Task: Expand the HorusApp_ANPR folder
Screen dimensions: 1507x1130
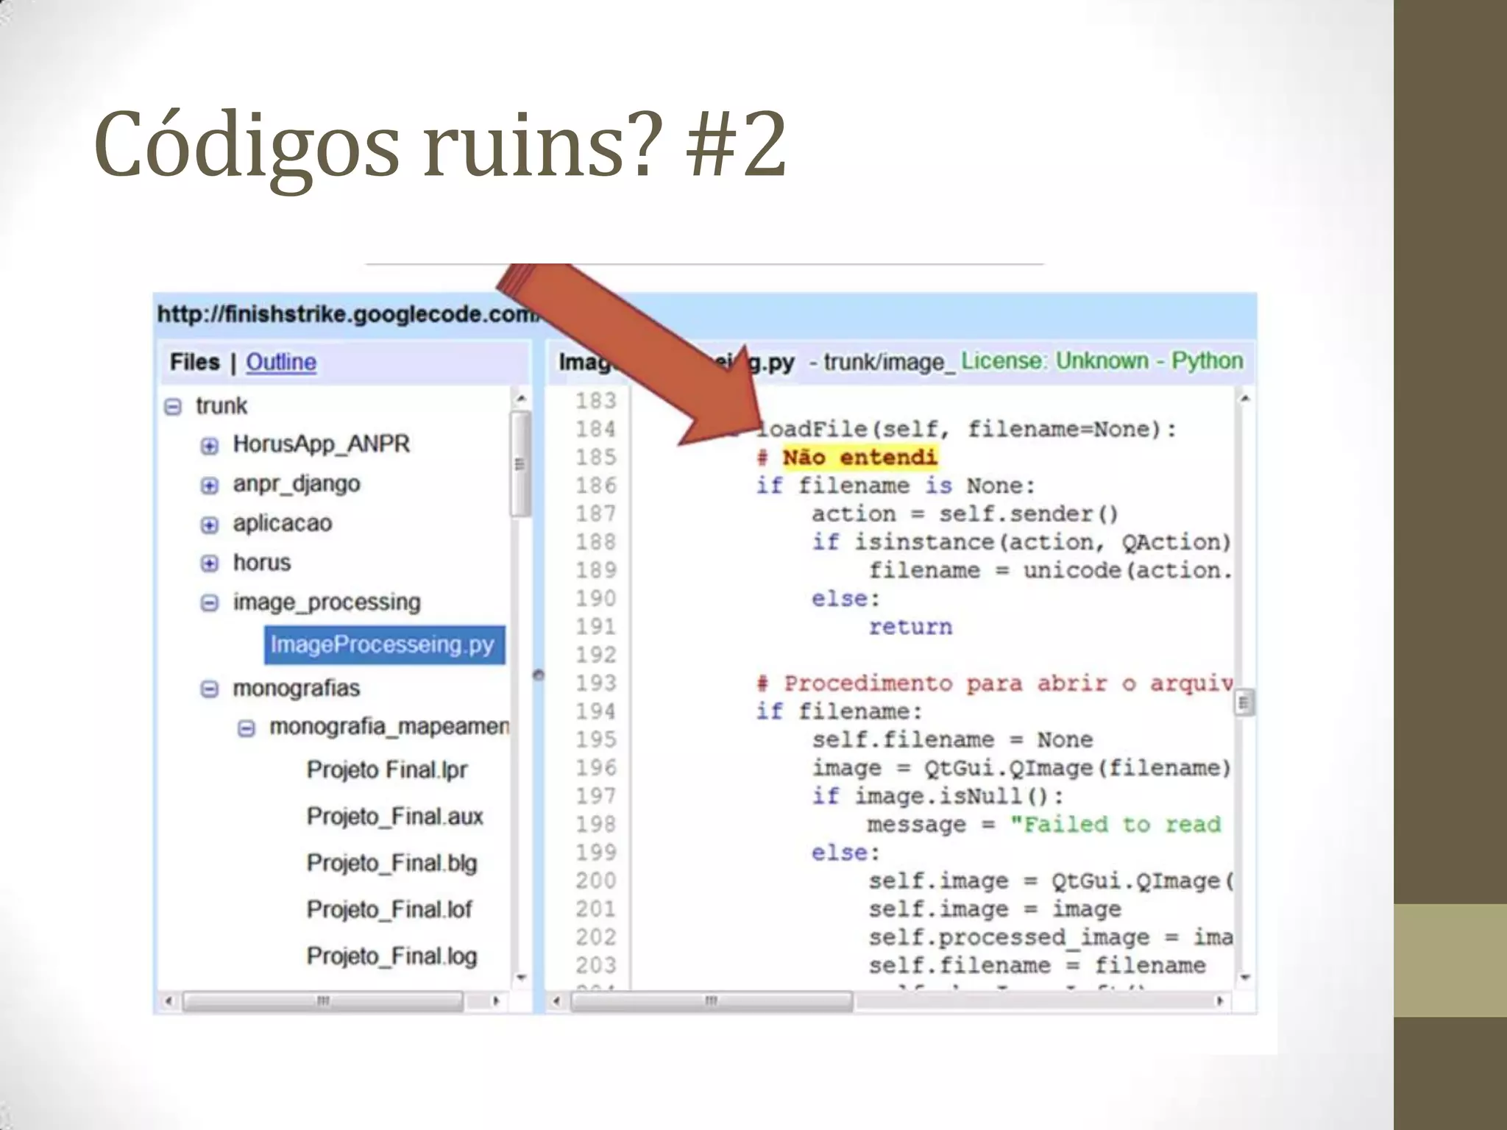Action: click(x=210, y=446)
